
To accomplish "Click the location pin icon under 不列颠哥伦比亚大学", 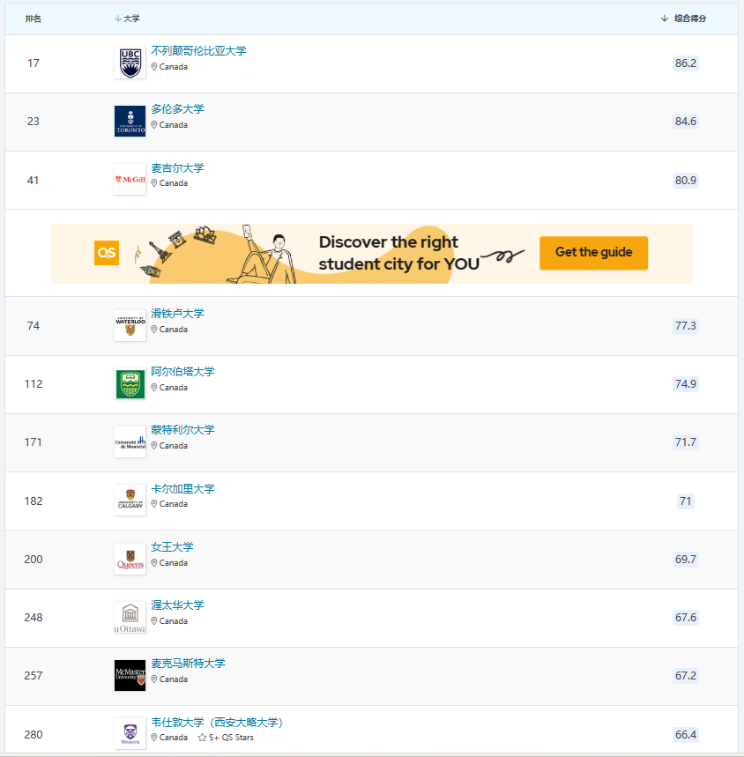I will (154, 67).
